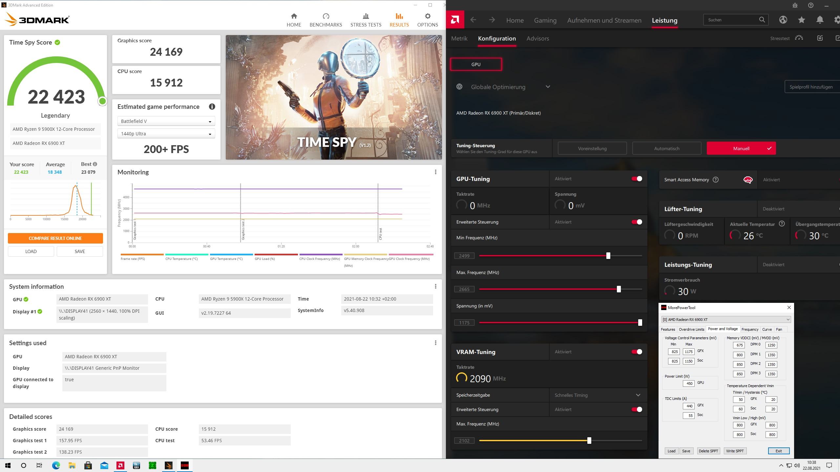Screen dimensions: 840x472
Task: Open the Overdrive Limits tab in MorePowerTool
Action: 691,329
